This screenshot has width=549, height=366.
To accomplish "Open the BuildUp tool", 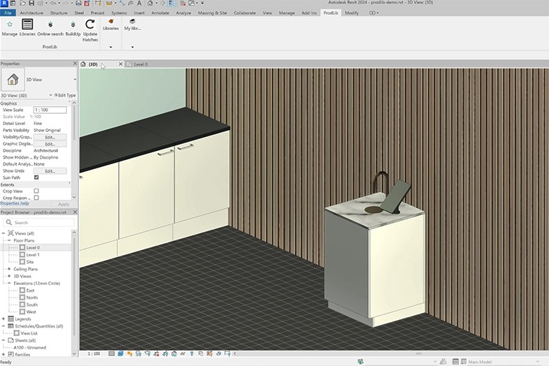I will (73, 27).
